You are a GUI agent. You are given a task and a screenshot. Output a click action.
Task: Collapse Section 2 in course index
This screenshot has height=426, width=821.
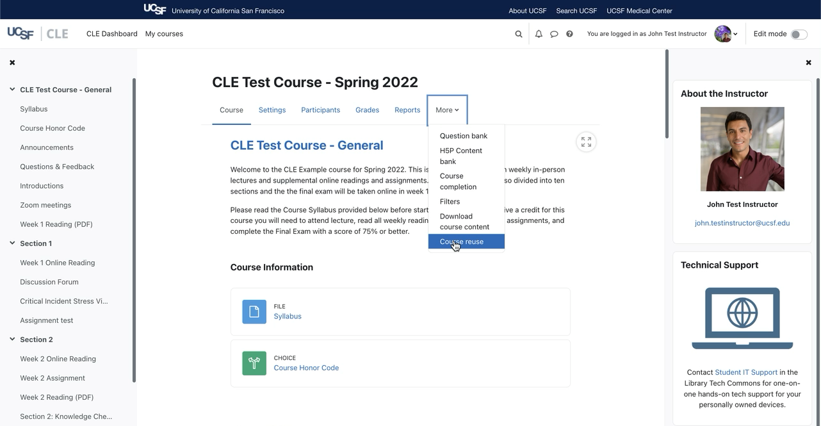(12, 340)
